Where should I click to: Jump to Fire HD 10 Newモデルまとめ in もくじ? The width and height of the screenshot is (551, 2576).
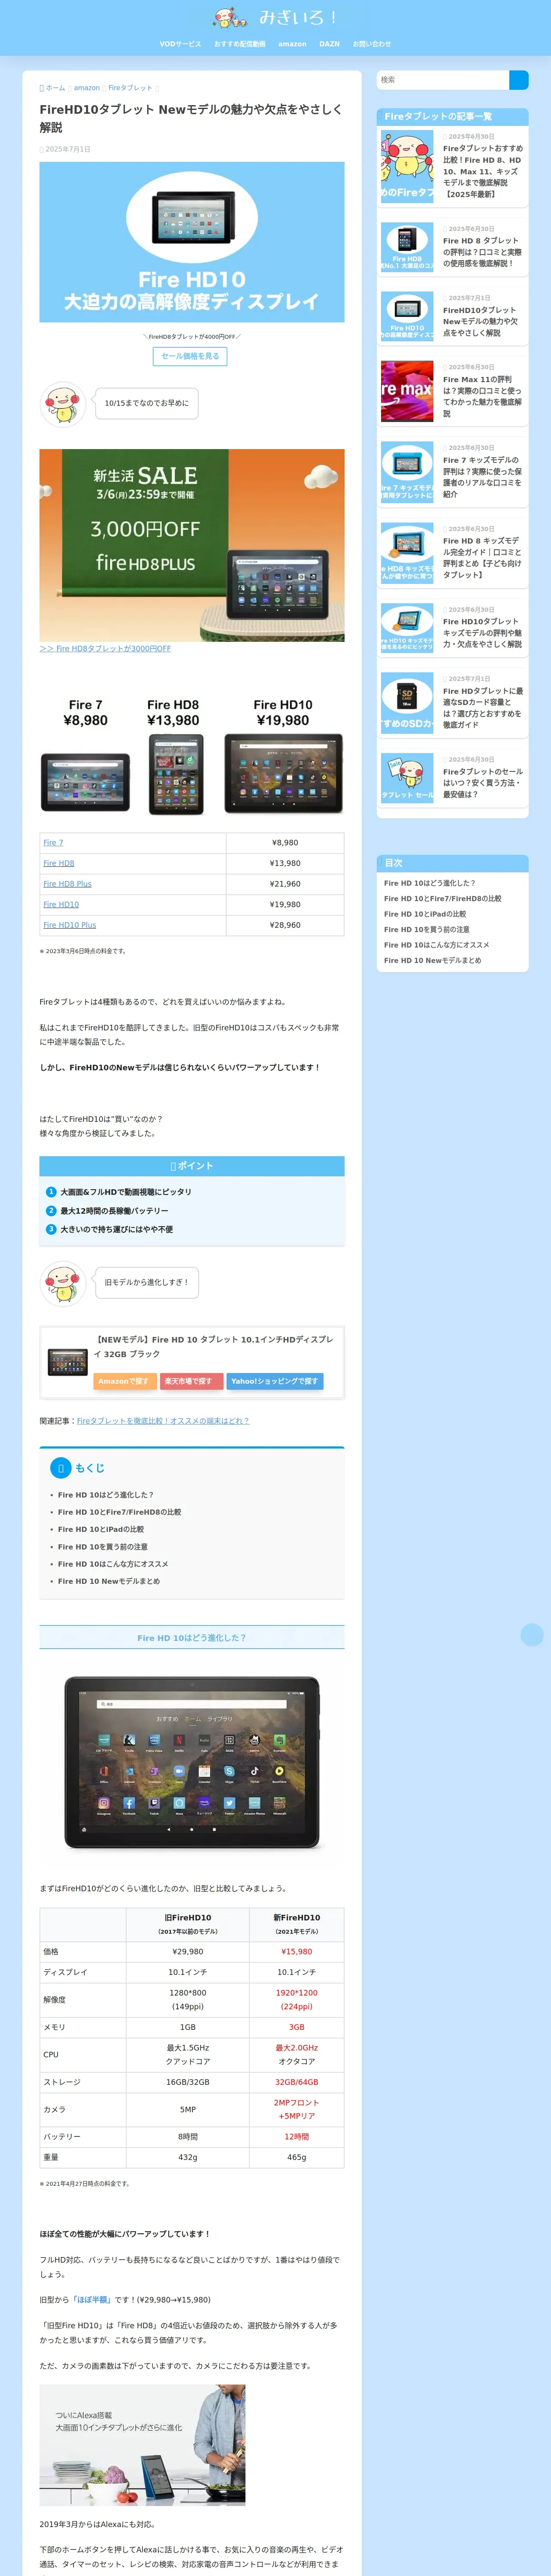109,1581
